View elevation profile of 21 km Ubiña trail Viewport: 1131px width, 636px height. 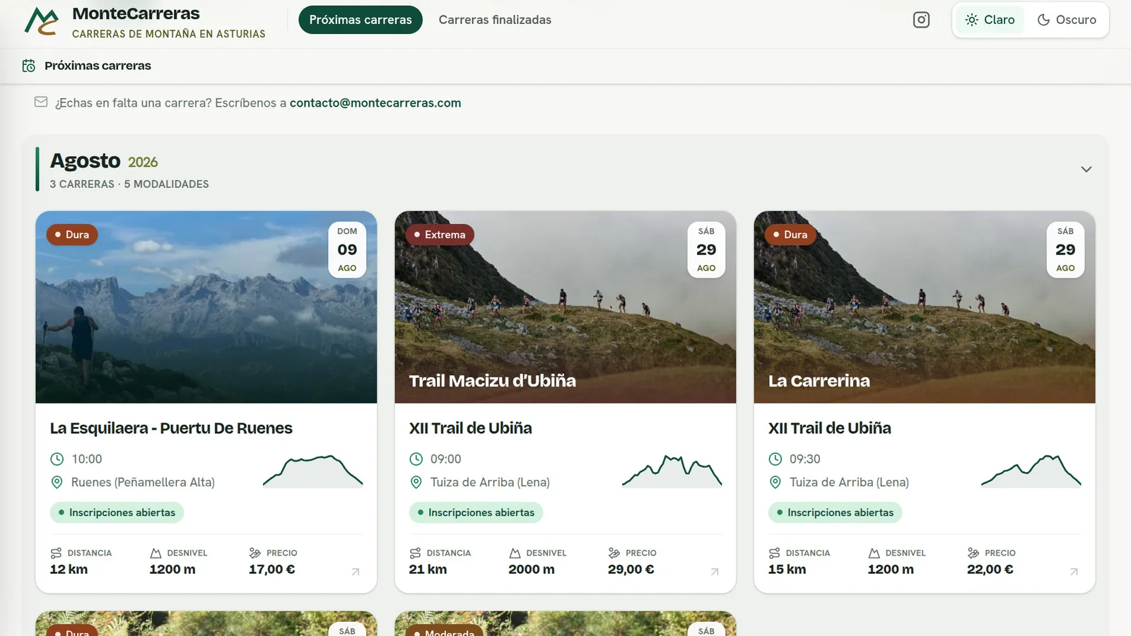pyautogui.click(x=672, y=471)
